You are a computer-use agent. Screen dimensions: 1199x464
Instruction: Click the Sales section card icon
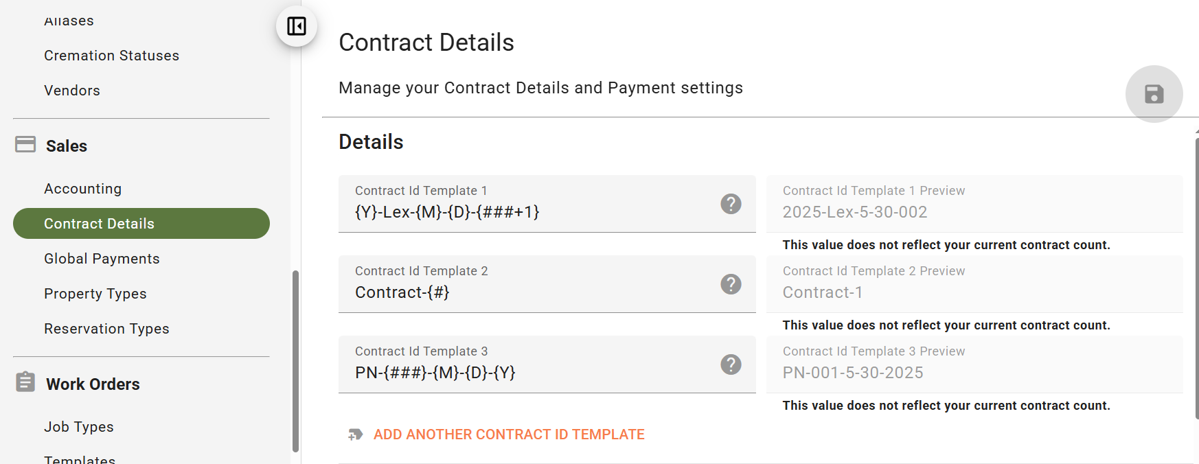click(25, 144)
